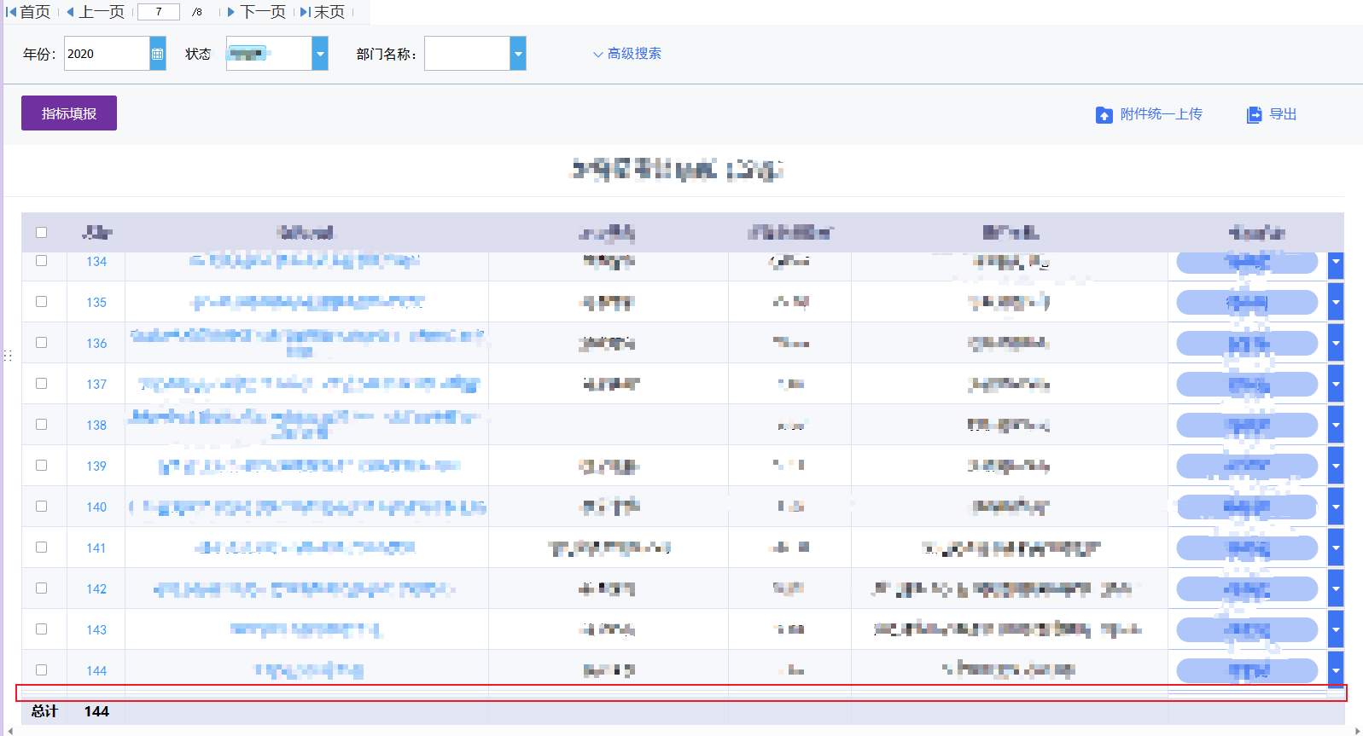Check the checkbox for row 138

coord(41,425)
